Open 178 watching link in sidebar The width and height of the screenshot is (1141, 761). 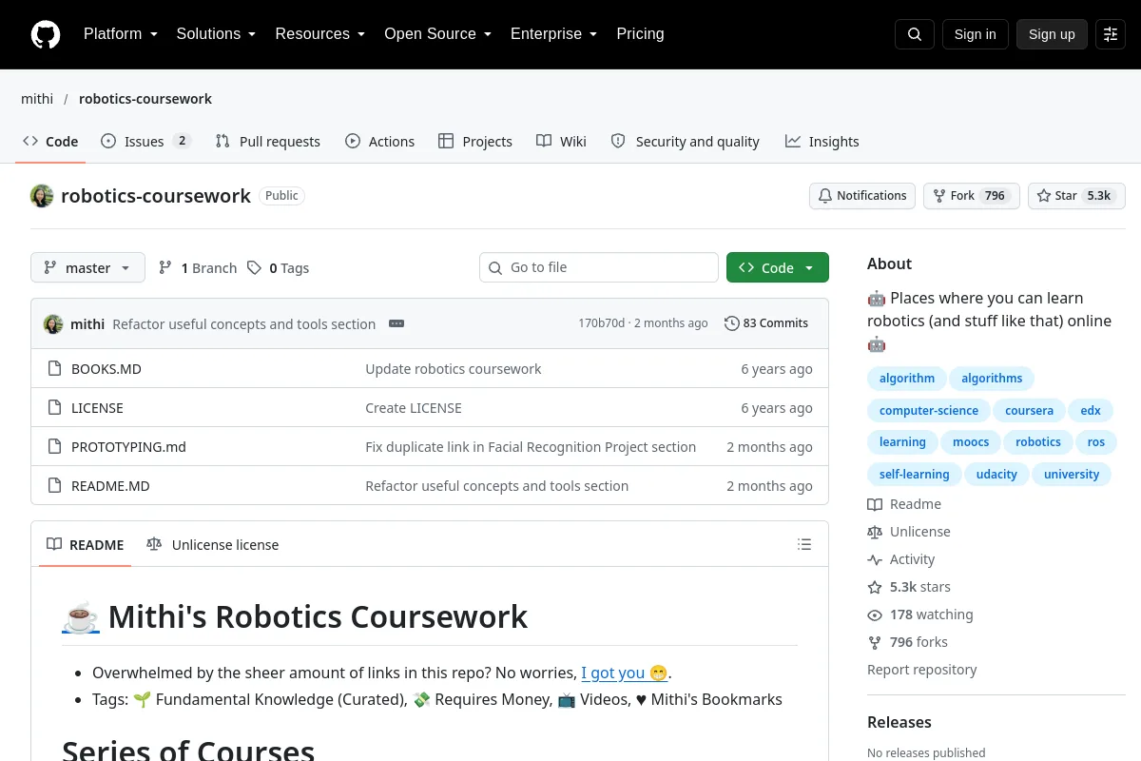coord(920,615)
